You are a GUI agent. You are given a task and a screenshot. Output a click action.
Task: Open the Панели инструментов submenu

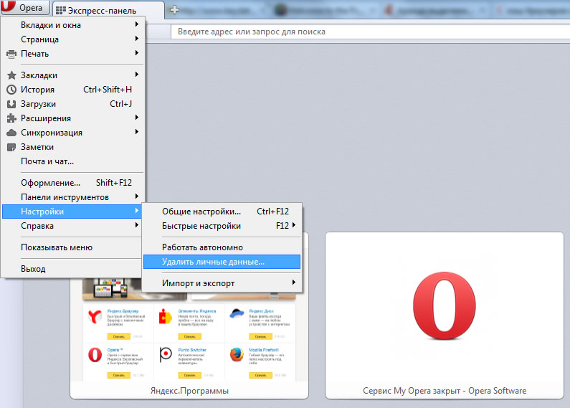click(72, 197)
